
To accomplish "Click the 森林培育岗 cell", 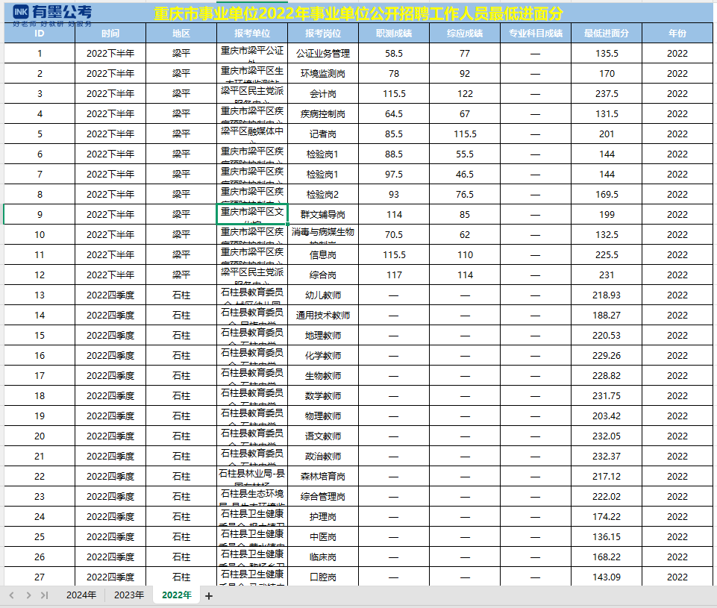I will (x=323, y=476).
